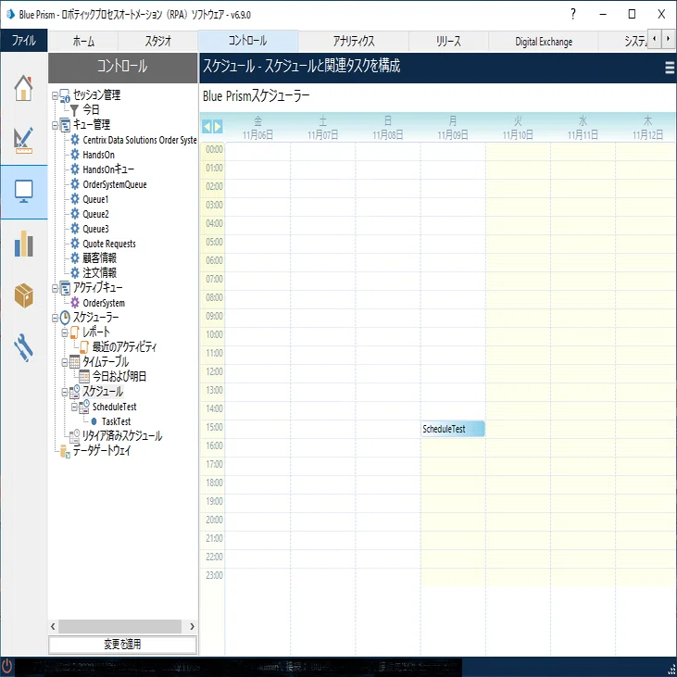
Task: Collapse the ScheduleTest tree node
Action: point(74,407)
